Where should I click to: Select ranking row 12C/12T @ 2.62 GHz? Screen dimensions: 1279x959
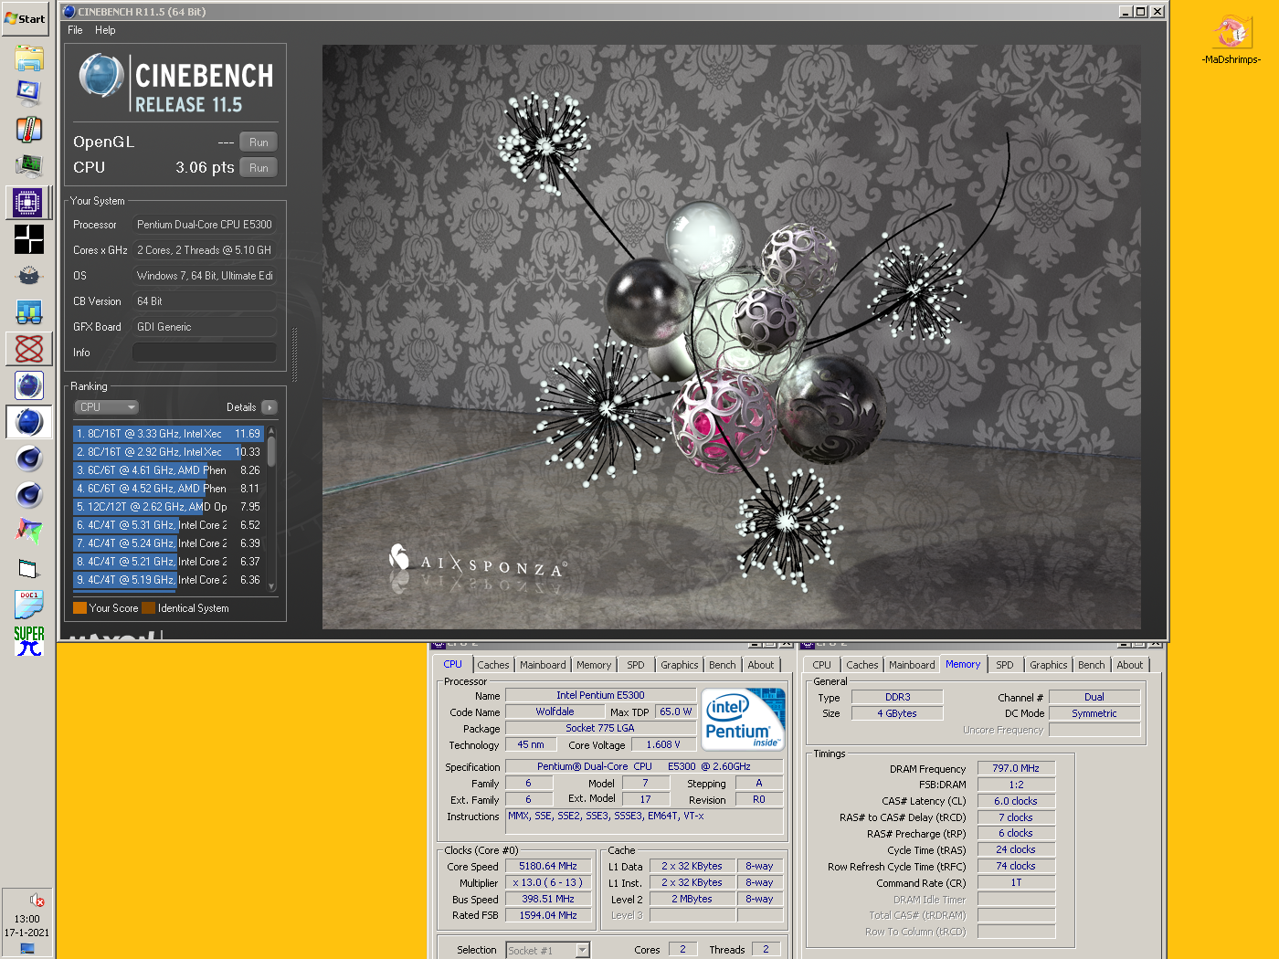pos(168,507)
